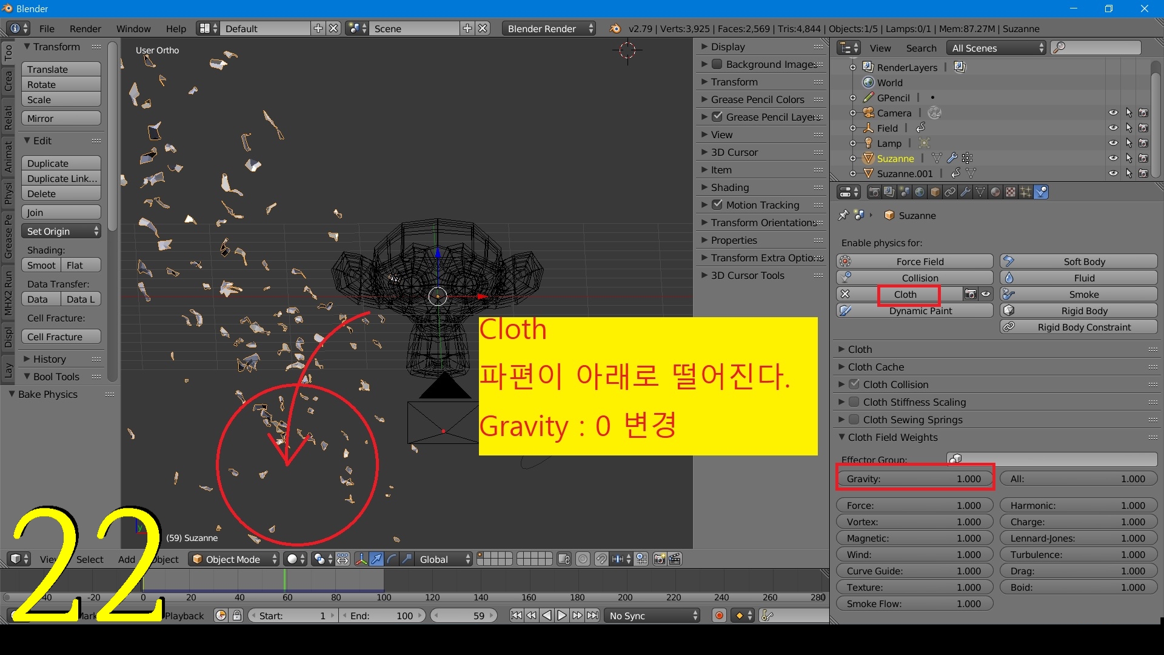Enable Soft Body physics
The width and height of the screenshot is (1164, 655).
click(x=1079, y=261)
